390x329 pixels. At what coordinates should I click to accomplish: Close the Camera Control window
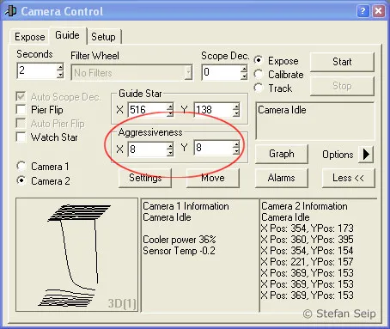(378, 11)
